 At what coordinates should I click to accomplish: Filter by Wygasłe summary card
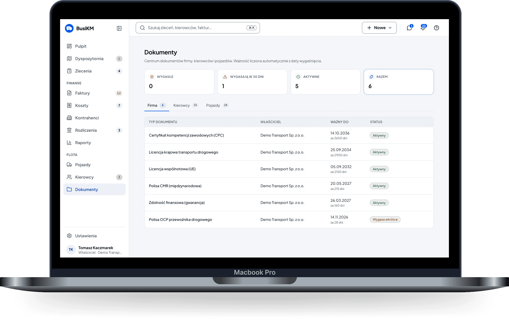click(x=179, y=82)
